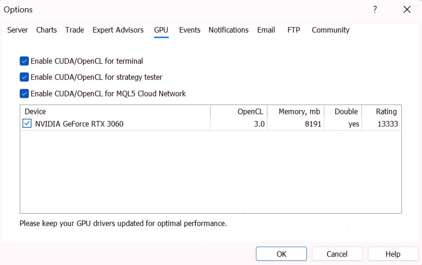Click the rating value 13333
This screenshot has width=422, height=265.
click(388, 124)
